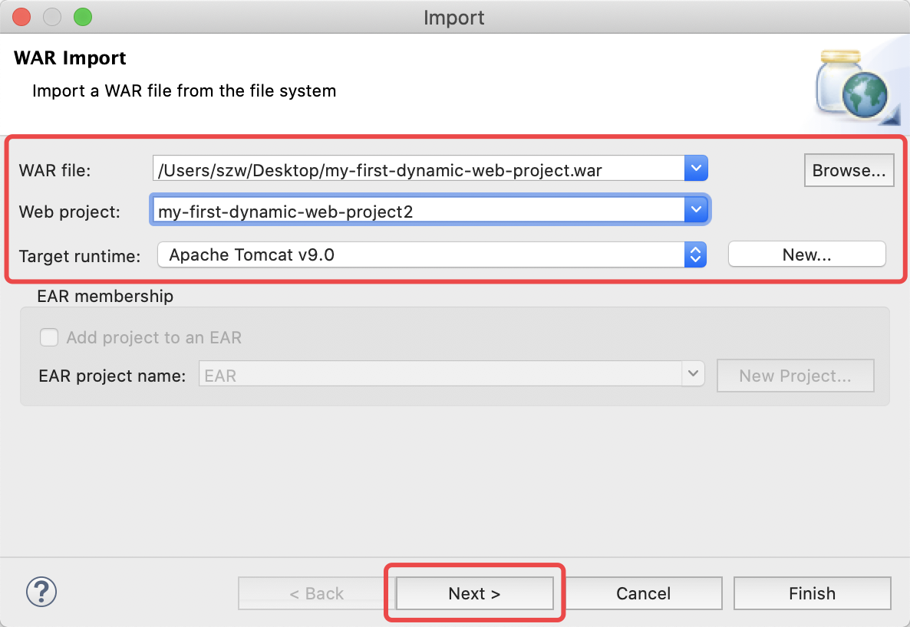Click inside the Web project name field
Viewport: 910px width, 627px height.
[417, 210]
